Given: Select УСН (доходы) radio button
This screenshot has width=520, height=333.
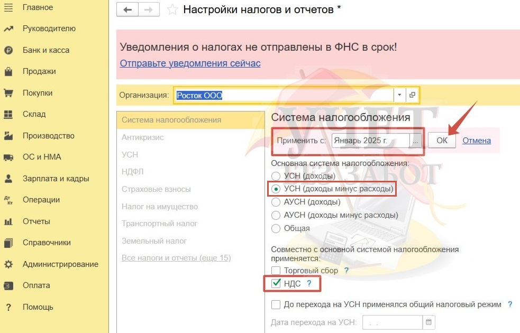Looking at the screenshot, I should pos(276,176).
